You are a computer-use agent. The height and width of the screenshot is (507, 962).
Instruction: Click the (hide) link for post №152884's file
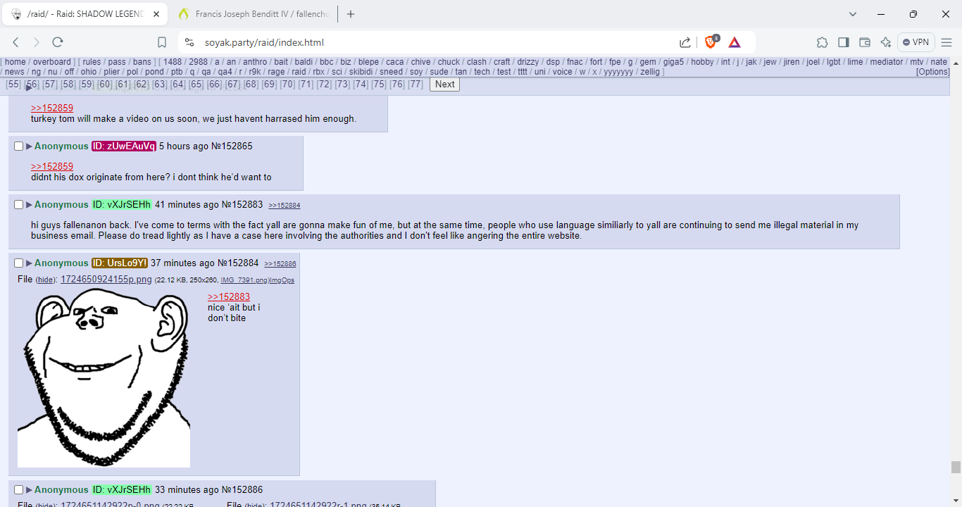[x=46, y=280]
